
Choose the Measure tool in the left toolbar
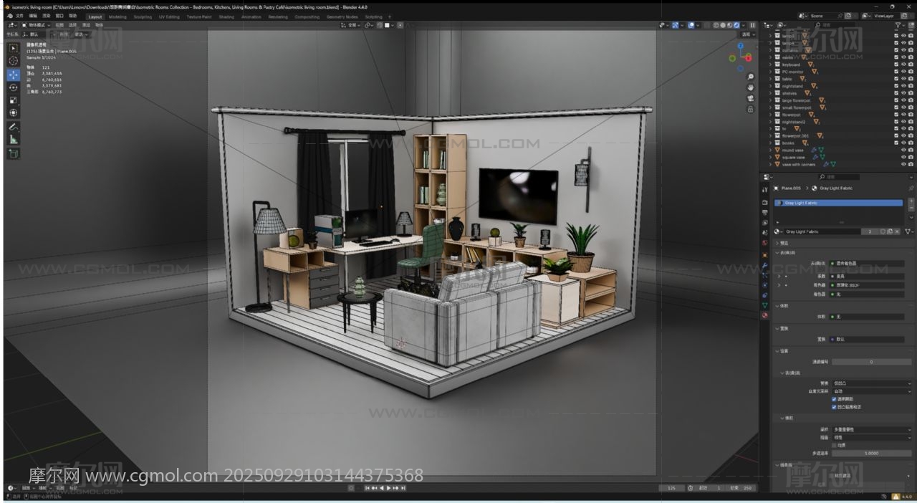14,140
